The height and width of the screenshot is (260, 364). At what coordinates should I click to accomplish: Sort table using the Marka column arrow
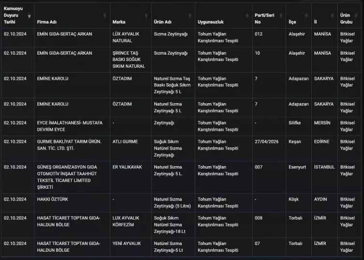point(148,16)
